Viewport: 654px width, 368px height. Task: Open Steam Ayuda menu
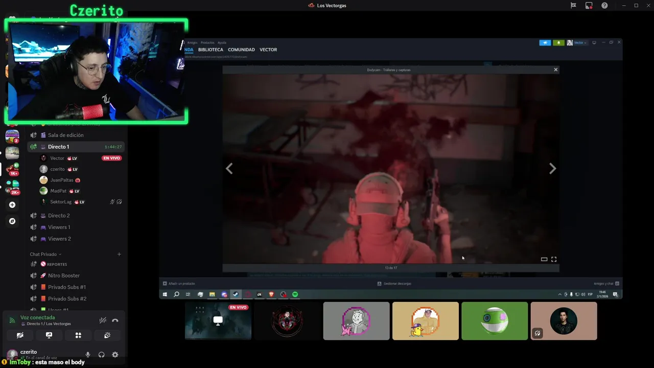pyautogui.click(x=222, y=42)
